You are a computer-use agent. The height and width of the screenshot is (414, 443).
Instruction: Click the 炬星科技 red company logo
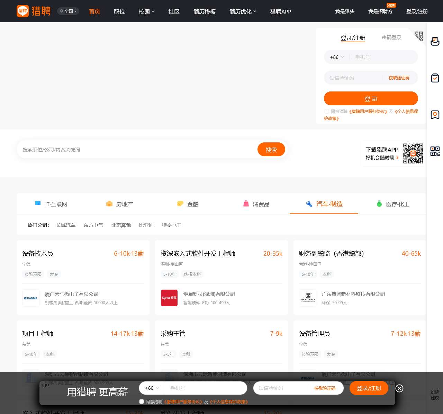click(169, 298)
